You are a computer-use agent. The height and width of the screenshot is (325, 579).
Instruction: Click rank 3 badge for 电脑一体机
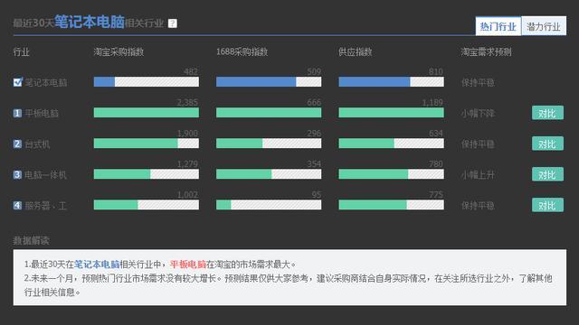click(17, 174)
